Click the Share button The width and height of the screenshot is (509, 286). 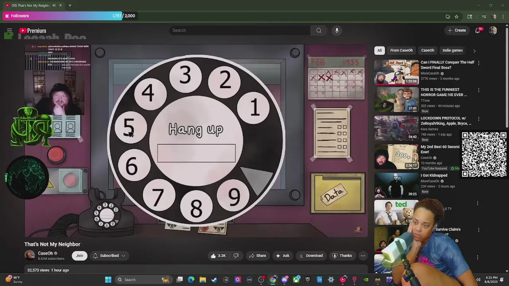[x=257, y=256]
